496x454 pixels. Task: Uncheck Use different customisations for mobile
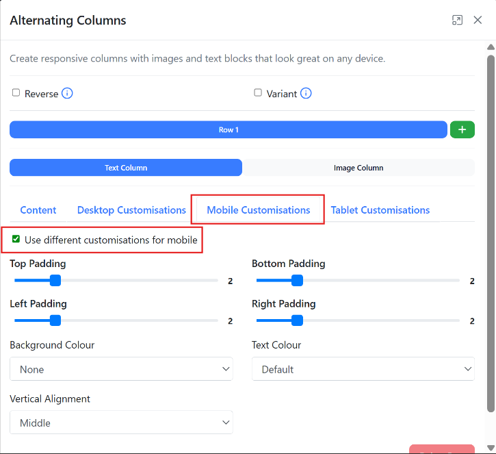point(16,240)
